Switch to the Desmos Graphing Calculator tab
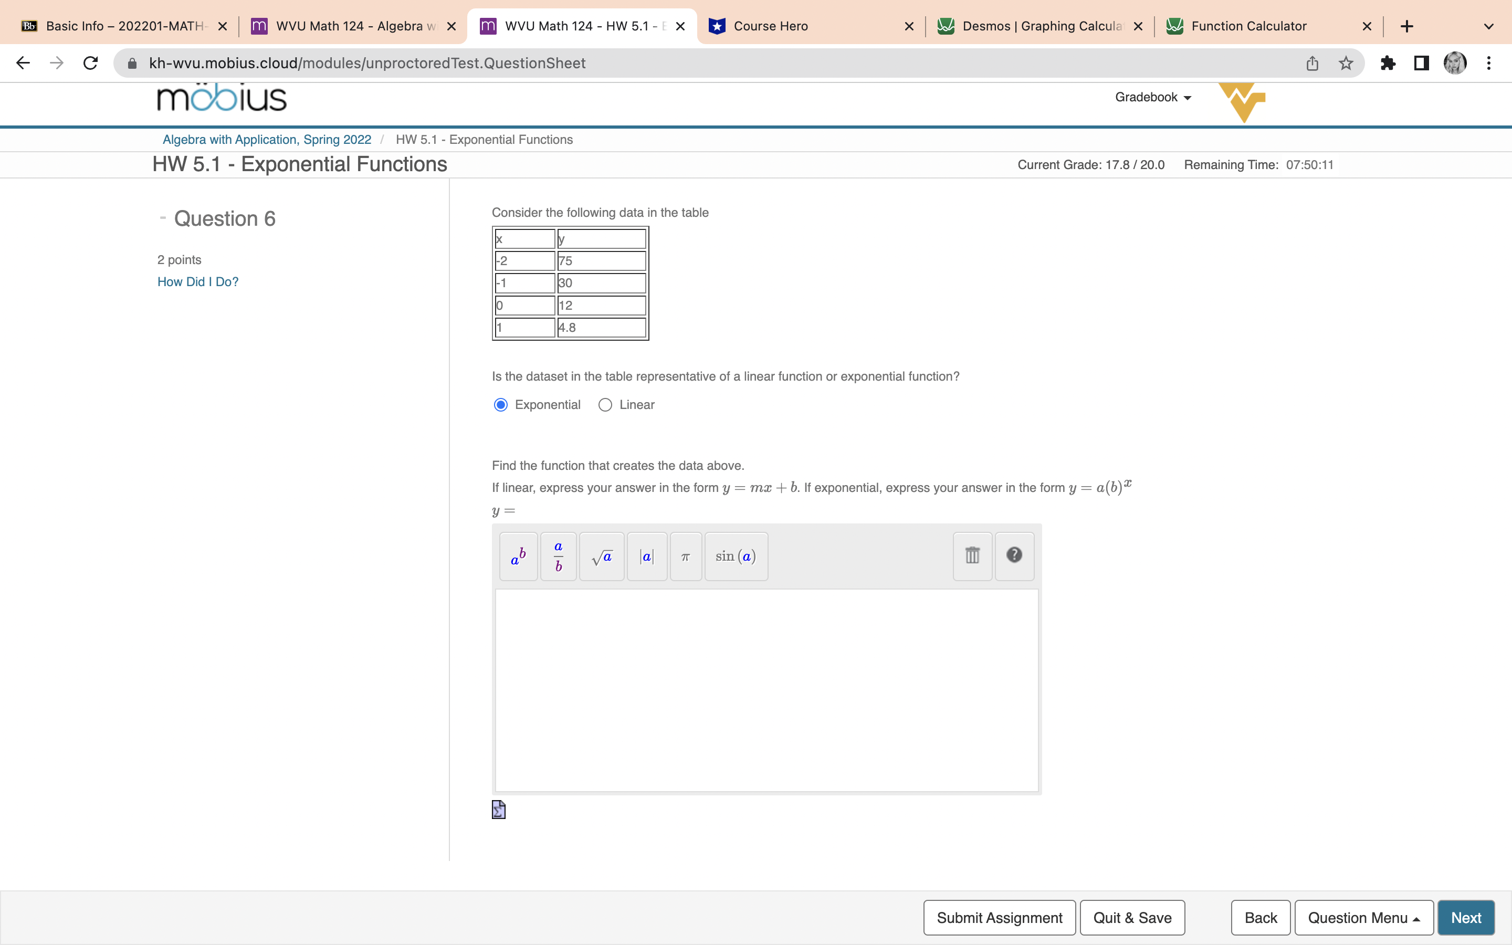 pos(1037,26)
